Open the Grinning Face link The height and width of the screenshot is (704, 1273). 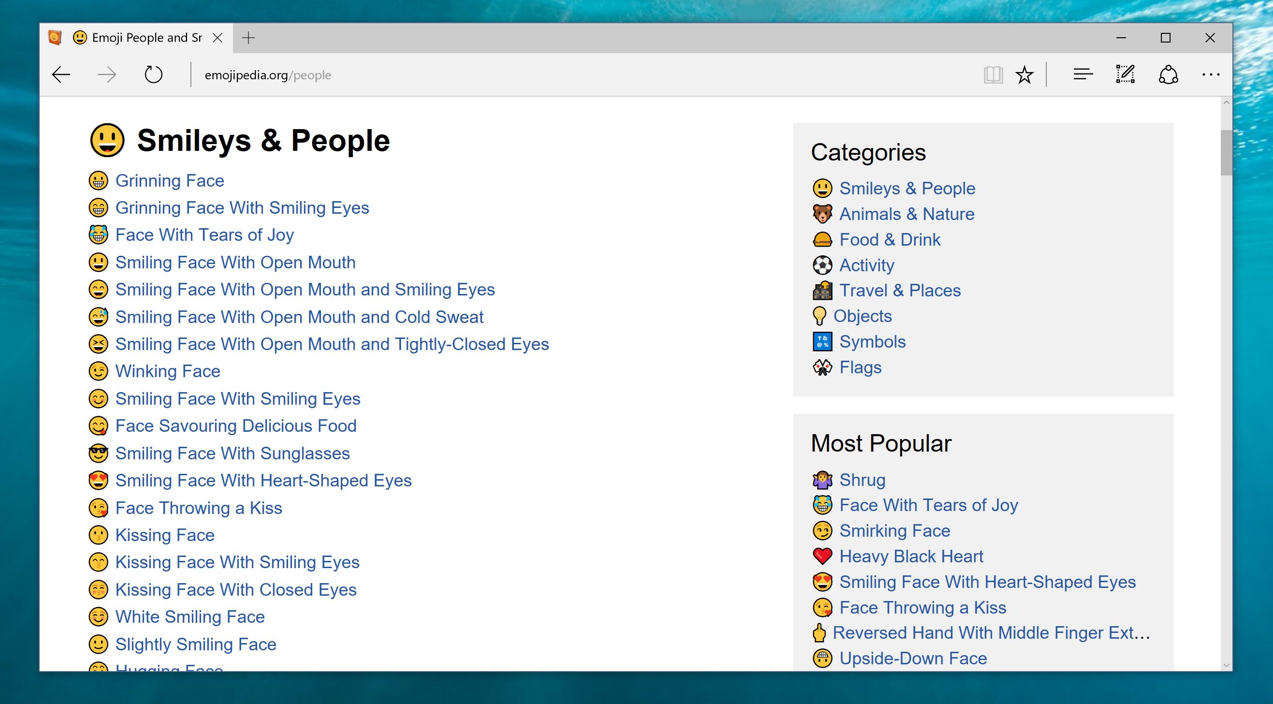click(170, 181)
